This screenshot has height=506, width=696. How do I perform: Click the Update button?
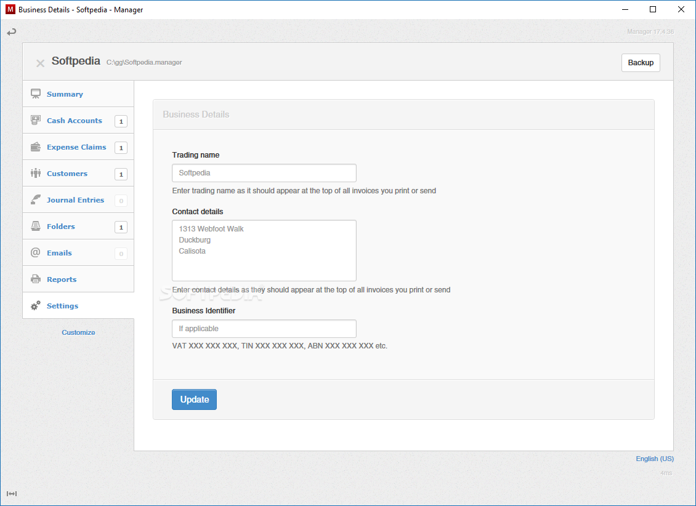[195, 400]
